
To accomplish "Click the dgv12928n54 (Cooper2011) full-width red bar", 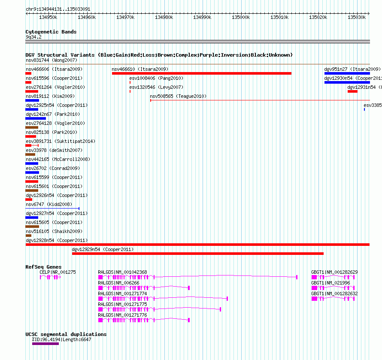I will tap(197, 245).
